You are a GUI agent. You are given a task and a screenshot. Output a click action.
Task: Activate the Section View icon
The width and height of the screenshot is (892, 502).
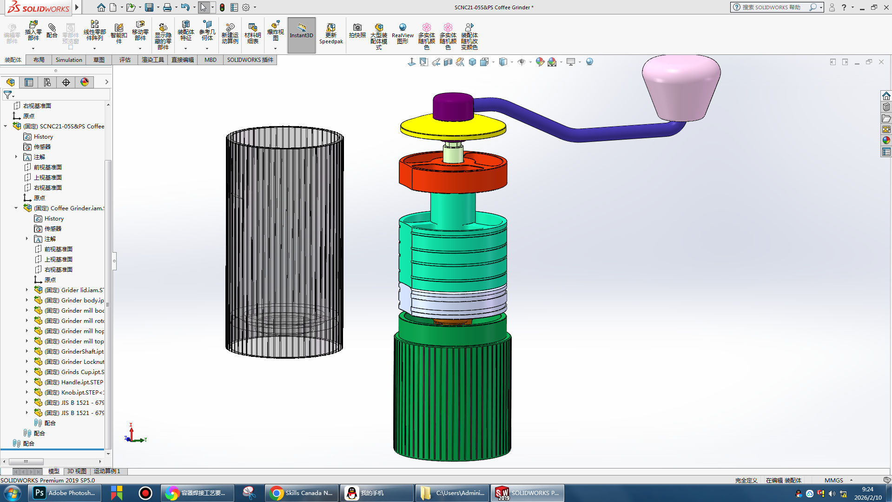tap(448, 62)
